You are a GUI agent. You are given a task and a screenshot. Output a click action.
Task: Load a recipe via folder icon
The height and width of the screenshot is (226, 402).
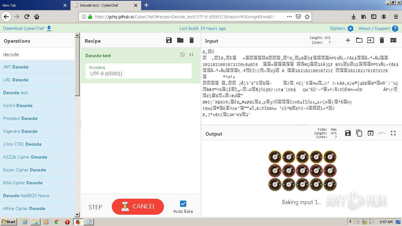pyautogui.click(x=180, y=40)
